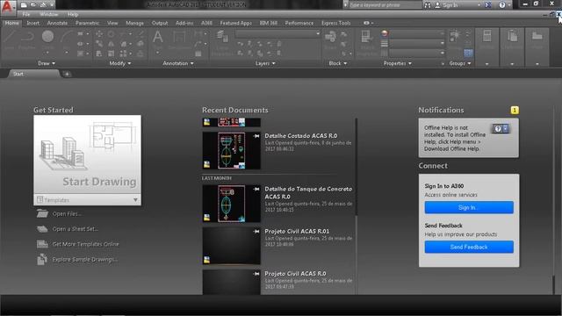
Task: Click the Send Feedback button
Action: (x=469, y=247)
